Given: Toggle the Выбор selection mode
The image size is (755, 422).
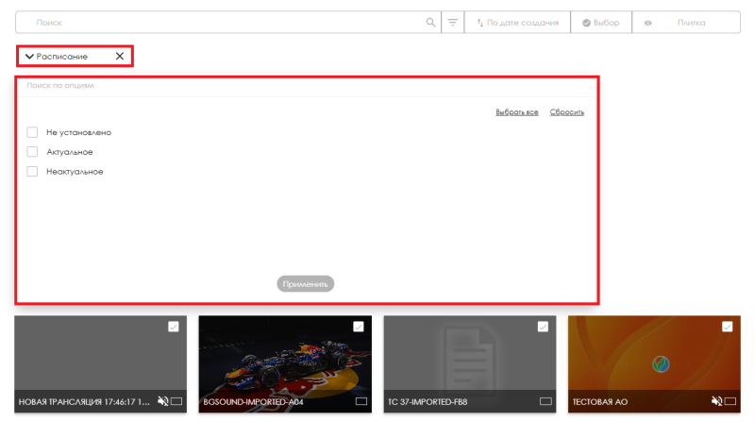Looking at the screenshot, I should (600, 23).
